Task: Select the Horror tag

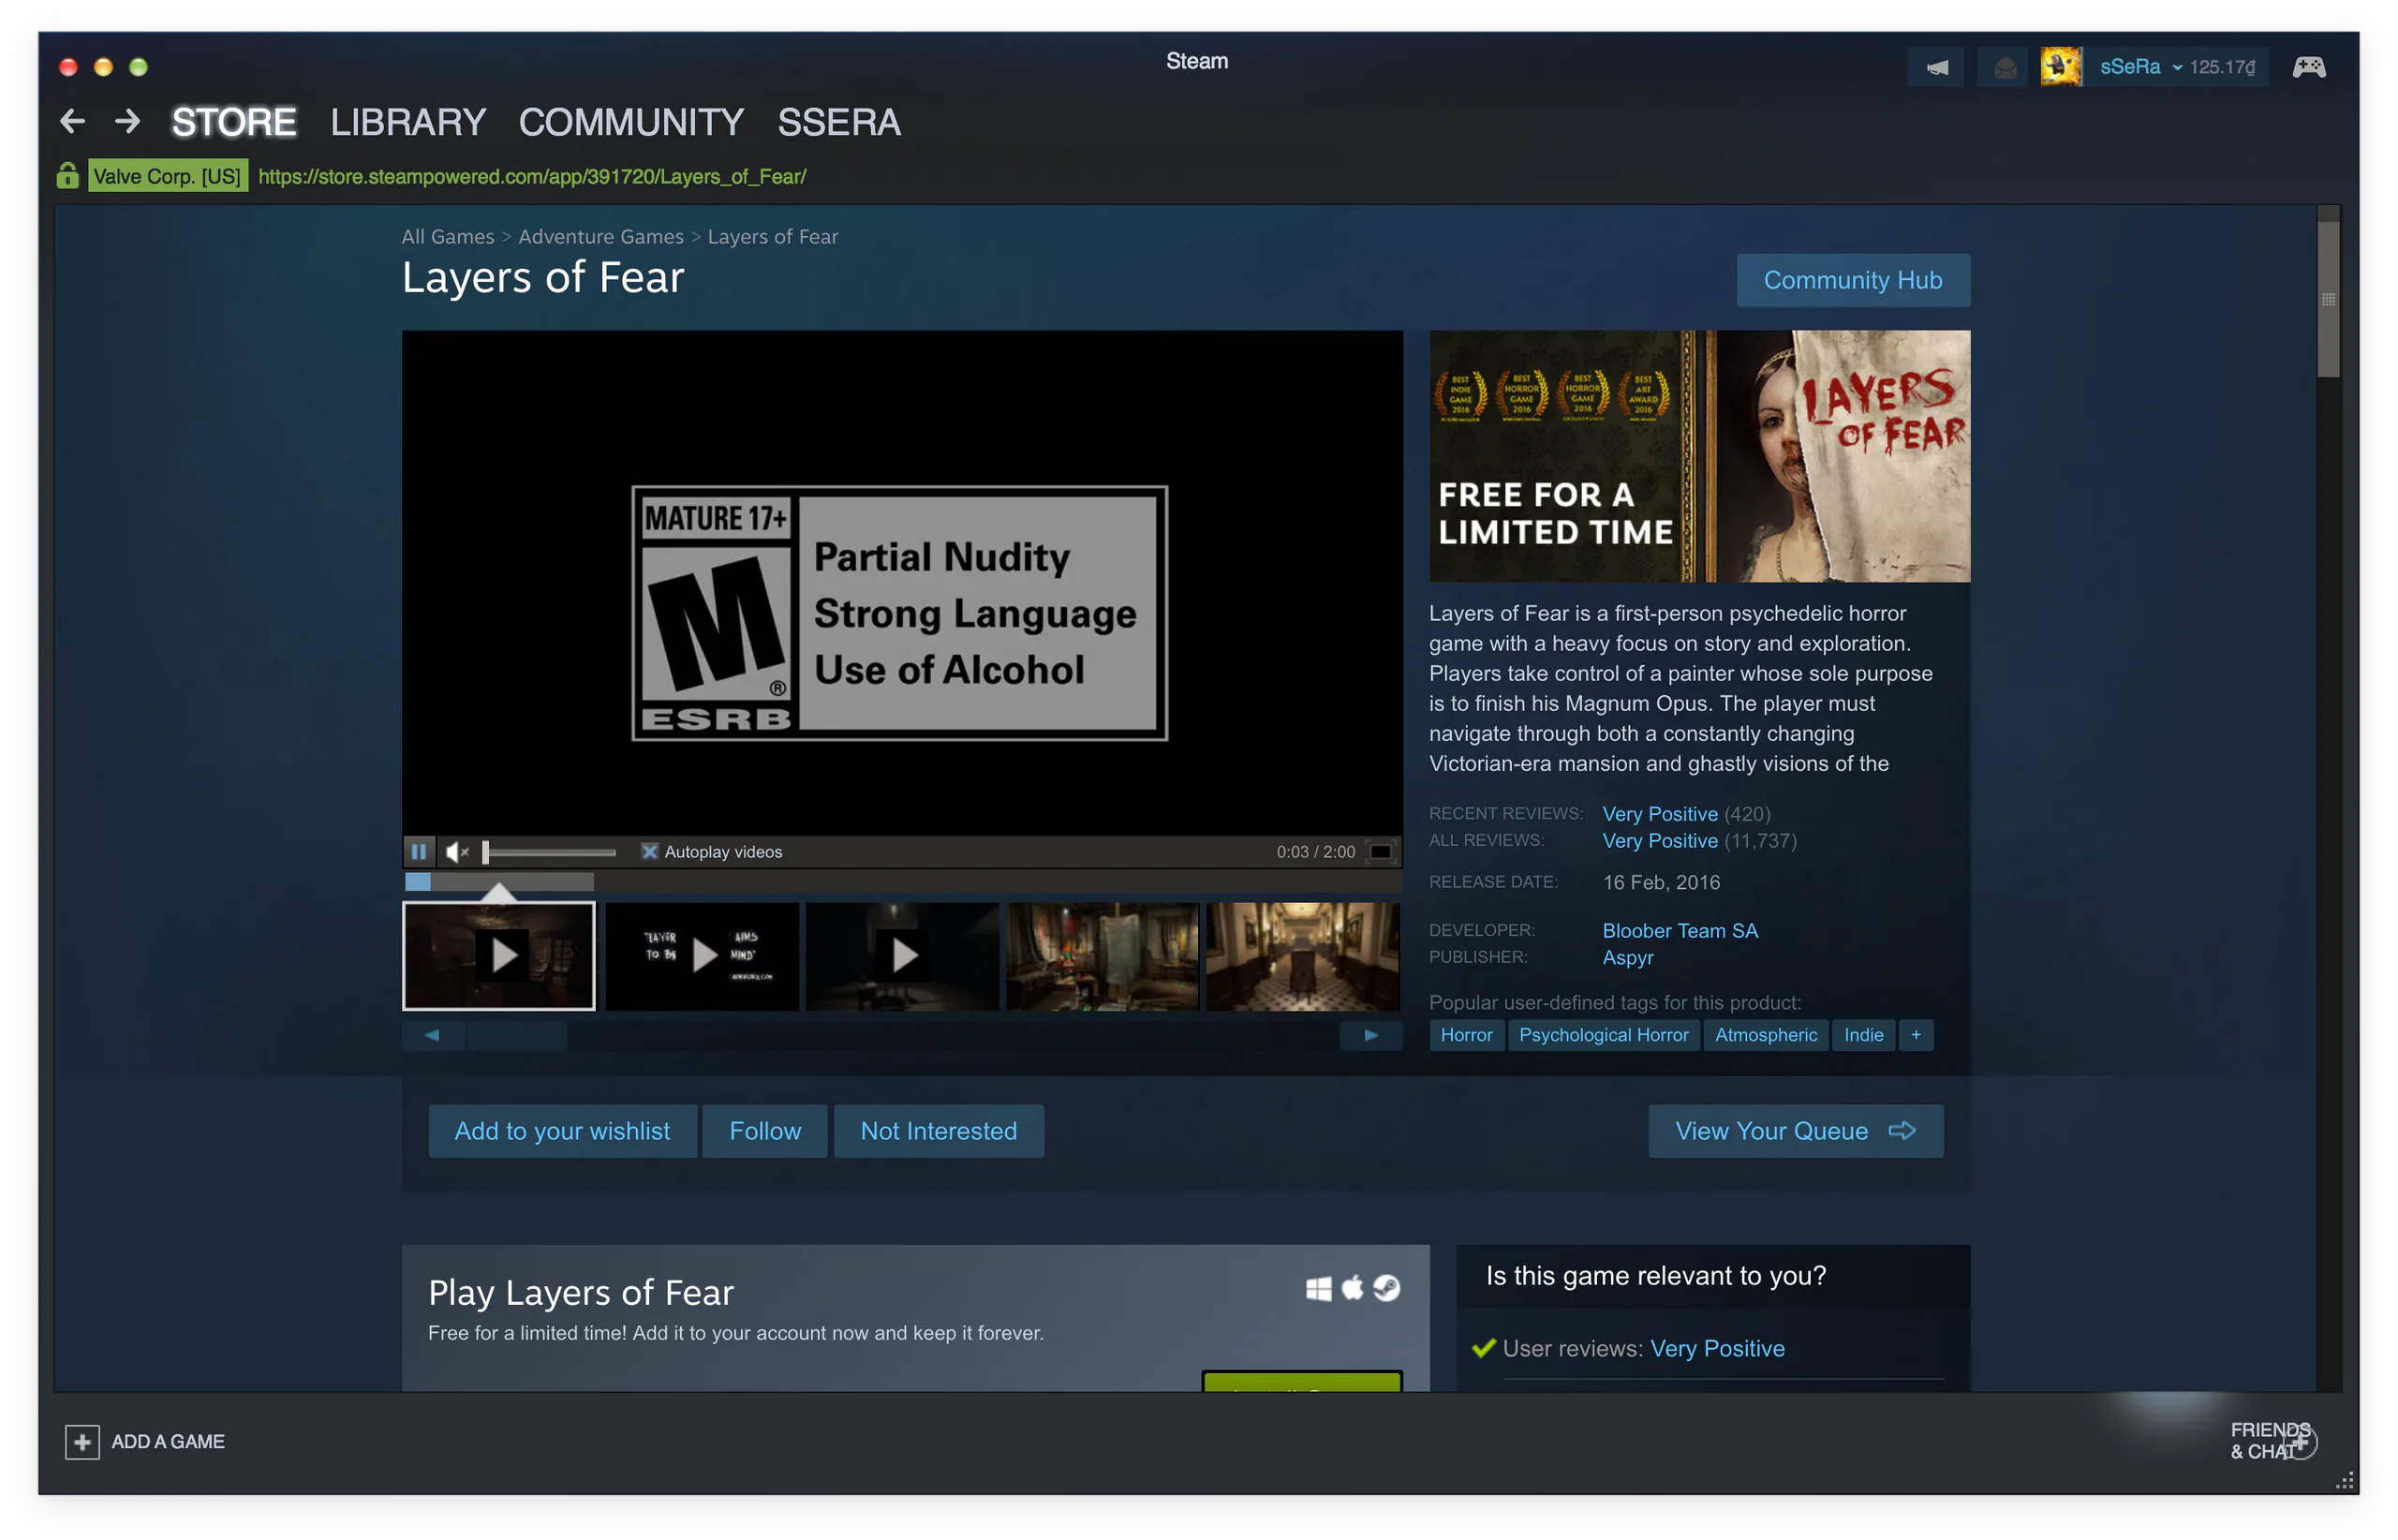Action: [x=1466, y=1035]
